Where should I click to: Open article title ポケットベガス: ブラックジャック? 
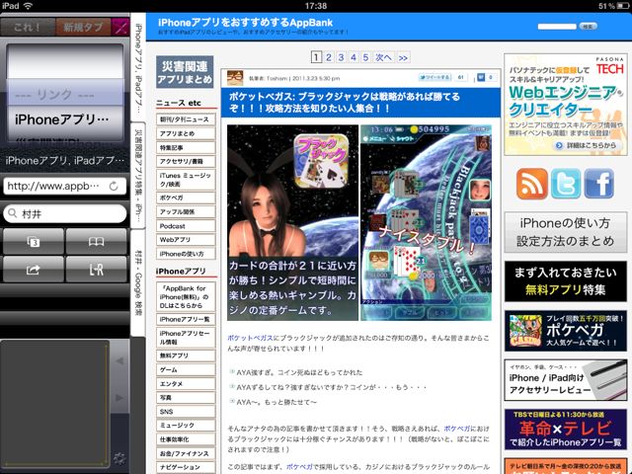point(345,103)
